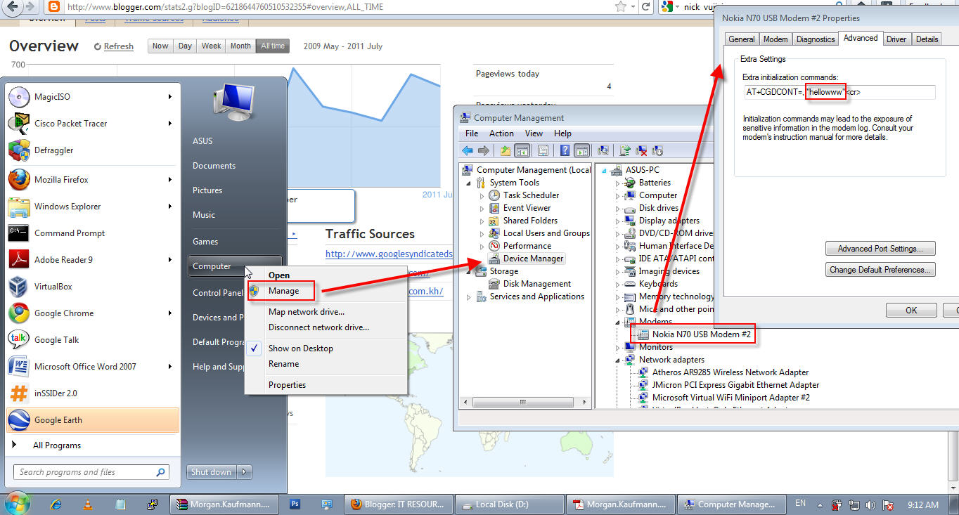
Task: Switch to the Diagnostics tab in Properties
Action: [816, 39]
